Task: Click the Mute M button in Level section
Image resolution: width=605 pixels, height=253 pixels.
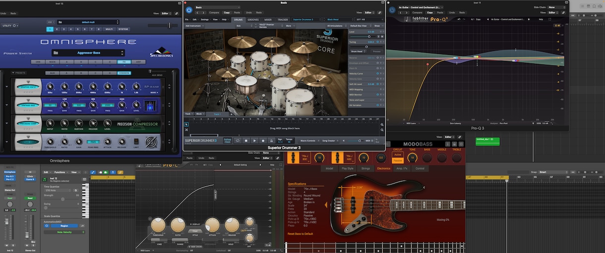Action: tap(382, 37)
